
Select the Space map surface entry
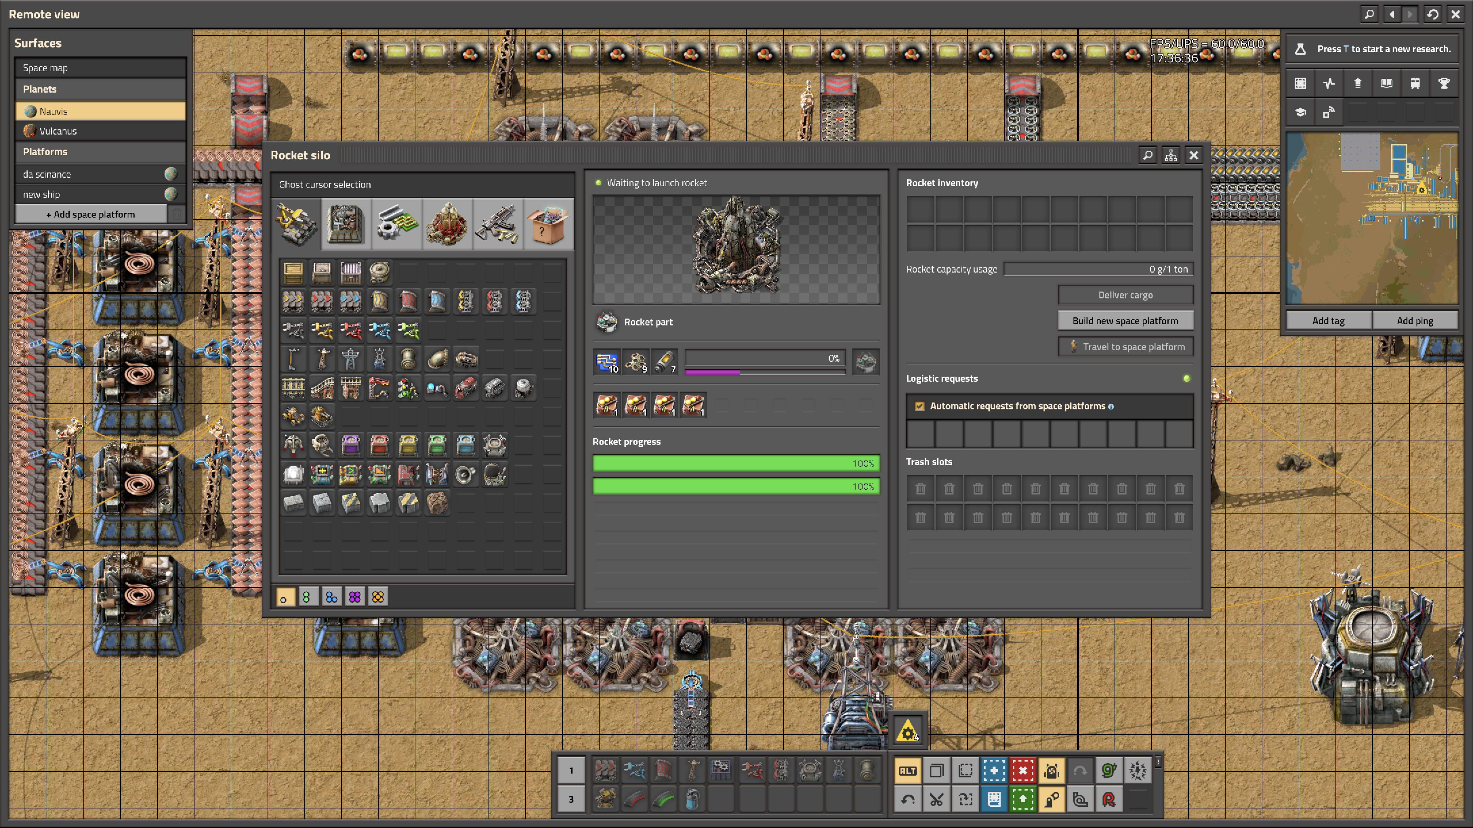[101, 68]
